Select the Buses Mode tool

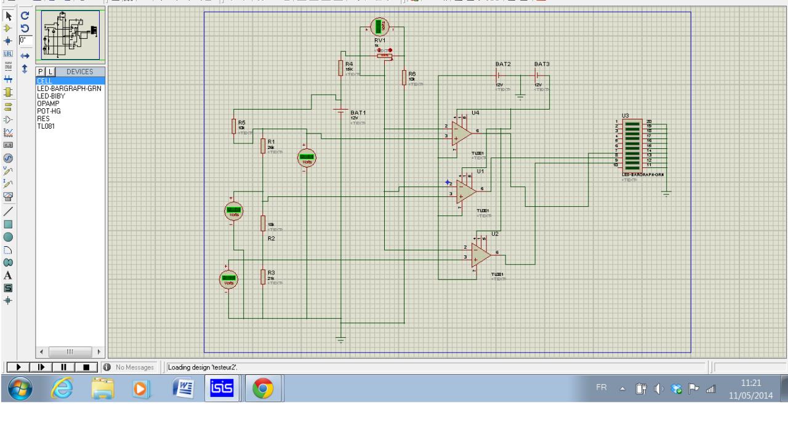coord(9,79)
